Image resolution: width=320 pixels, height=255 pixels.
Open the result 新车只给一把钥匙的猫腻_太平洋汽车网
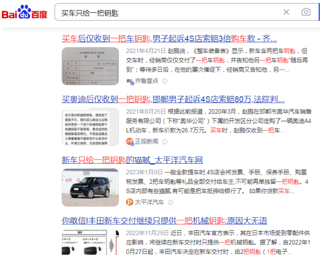[x=132, y=160]
